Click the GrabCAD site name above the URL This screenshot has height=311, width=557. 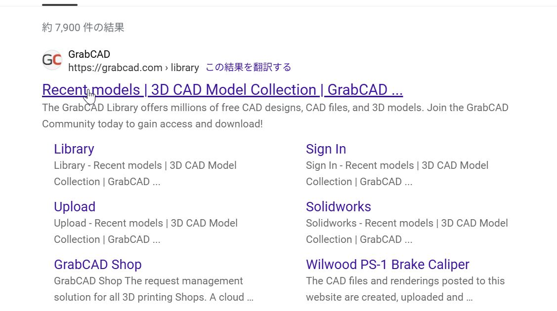click(89, 54)
